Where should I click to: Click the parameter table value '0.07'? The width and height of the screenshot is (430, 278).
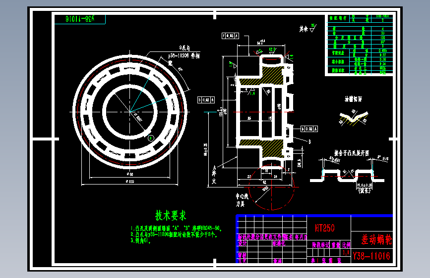[x=382, y=55]
